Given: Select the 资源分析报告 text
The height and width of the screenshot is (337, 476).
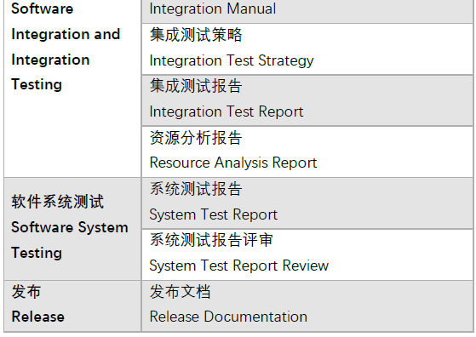Looking at the screenshot, I should (196, 138).
